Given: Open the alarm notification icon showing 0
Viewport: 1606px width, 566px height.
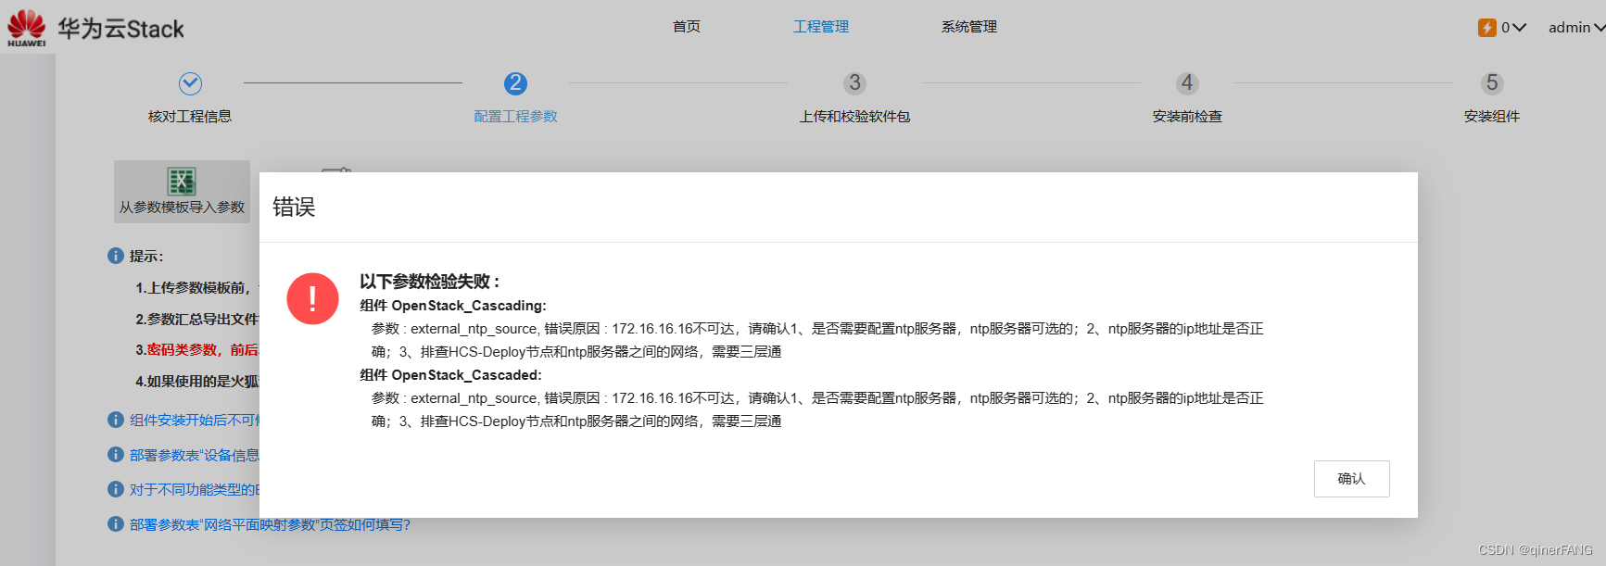Looking at the screenshot, I should [x=1486, y=28].
